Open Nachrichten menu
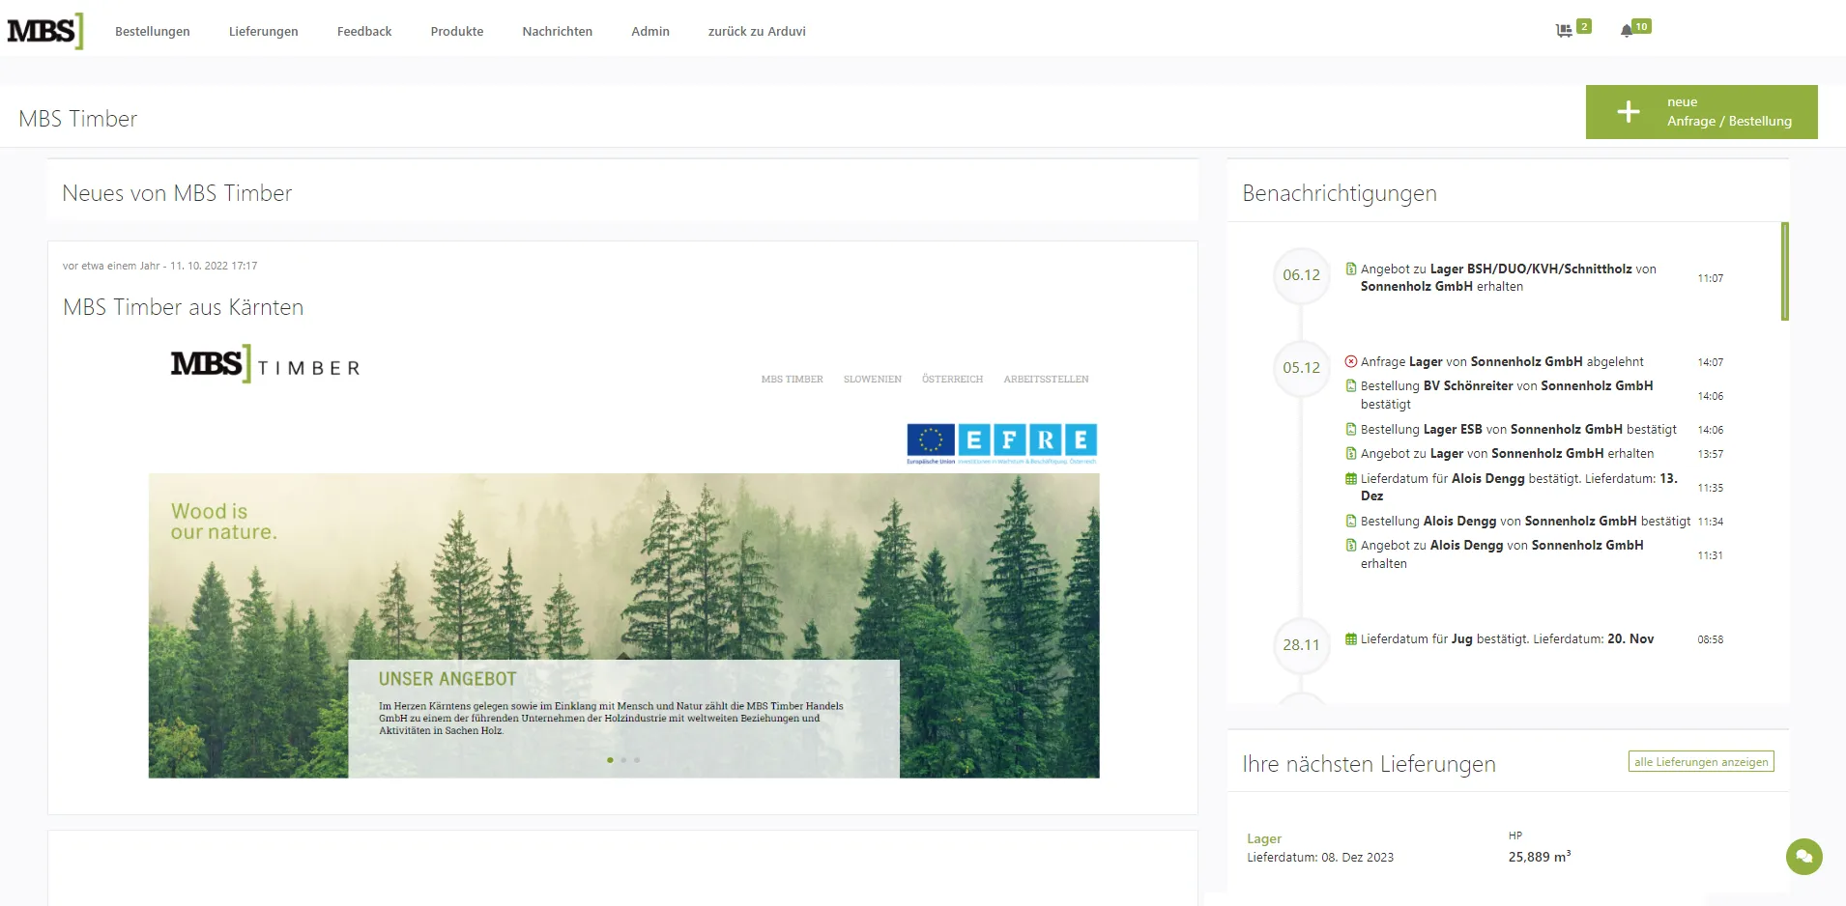Viewport: 1846px width, 906px height. coord(558,31)
